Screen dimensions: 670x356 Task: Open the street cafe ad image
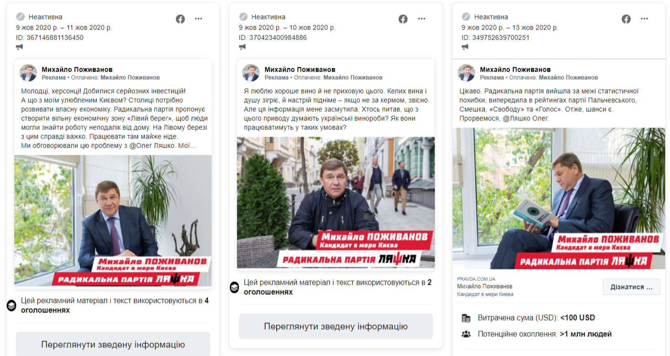click(x=336, y=203)
